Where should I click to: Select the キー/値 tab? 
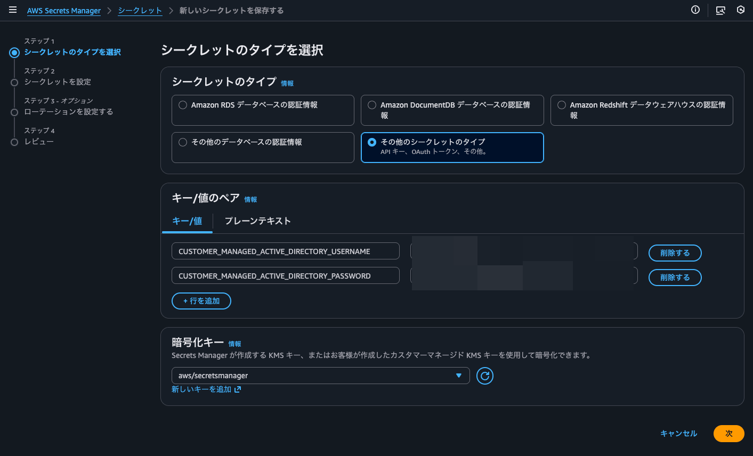187,221
